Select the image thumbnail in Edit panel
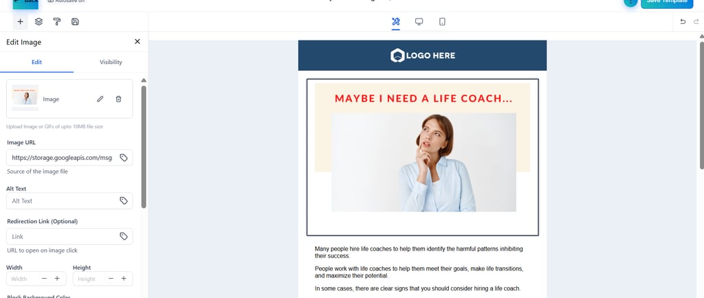This screenshot has width=704, height=298. click(x=25, y=98)
